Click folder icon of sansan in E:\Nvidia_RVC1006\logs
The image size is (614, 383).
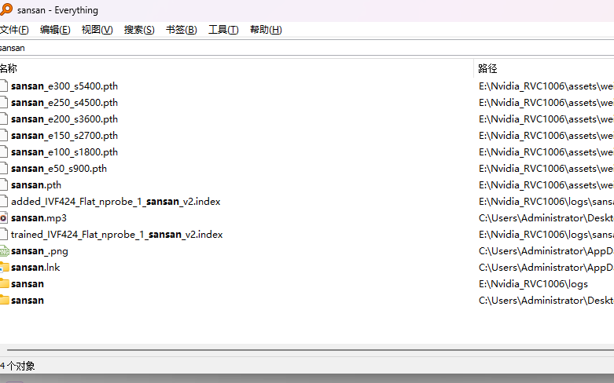coord(4,284)
